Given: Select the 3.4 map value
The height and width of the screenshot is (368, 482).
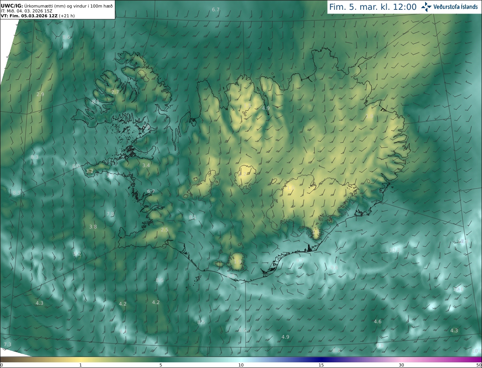Looking at the screenshot, I should (146, 166).
